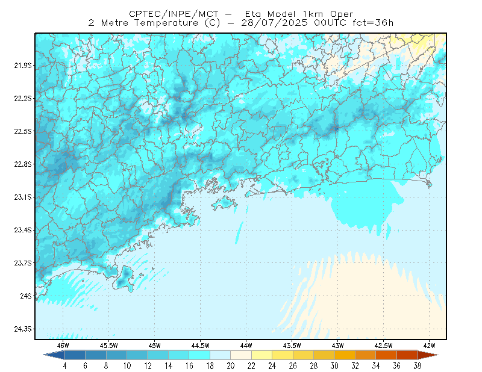The image size is (482, 372).
Task: Click the legend value 14
Action: tap(169, 366)
